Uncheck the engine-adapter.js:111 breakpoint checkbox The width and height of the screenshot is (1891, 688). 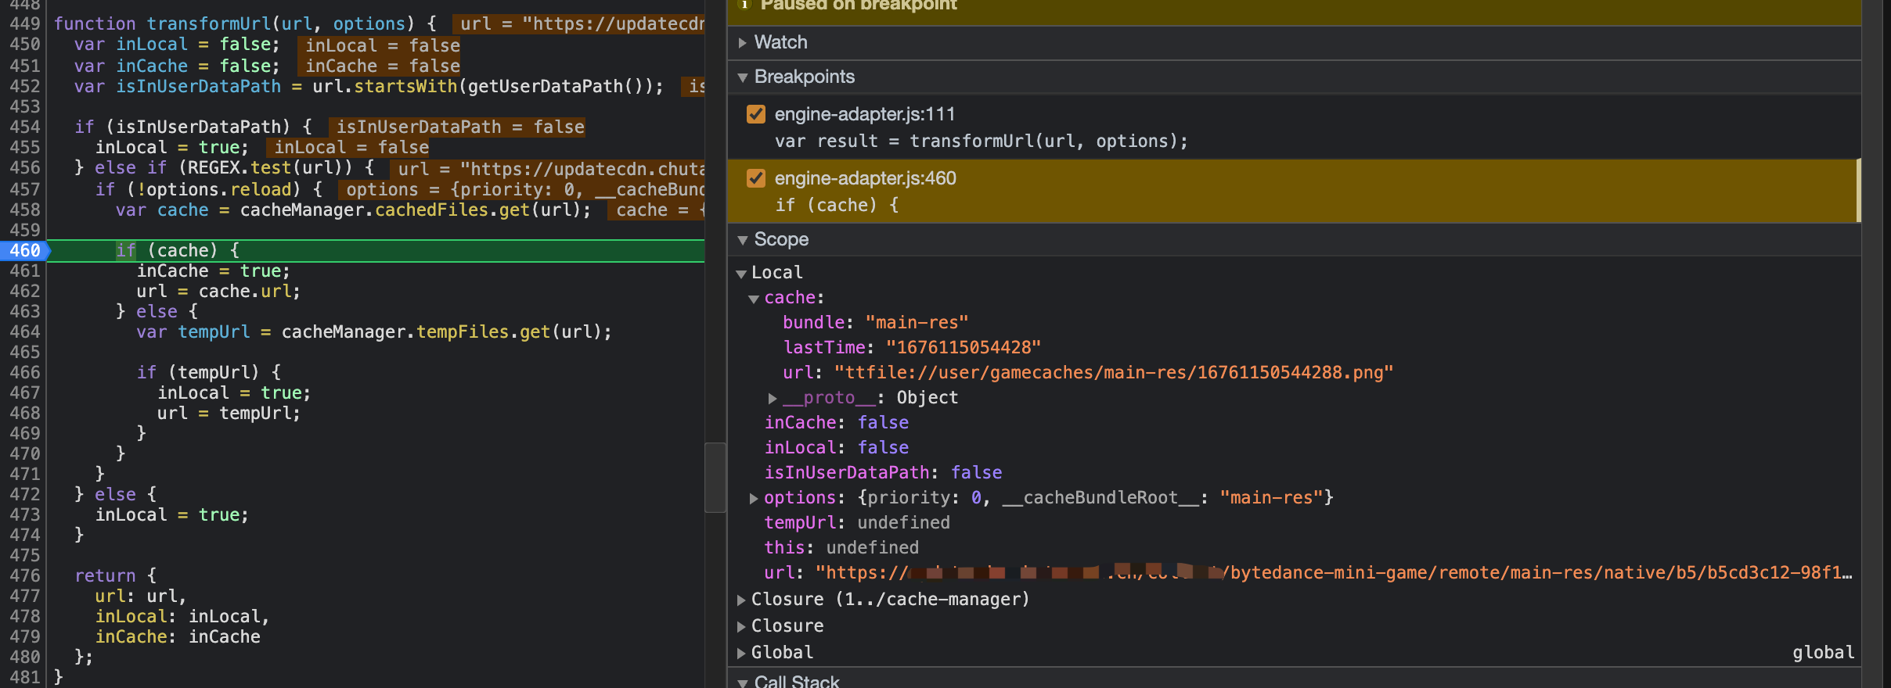(x=756, y=114)
